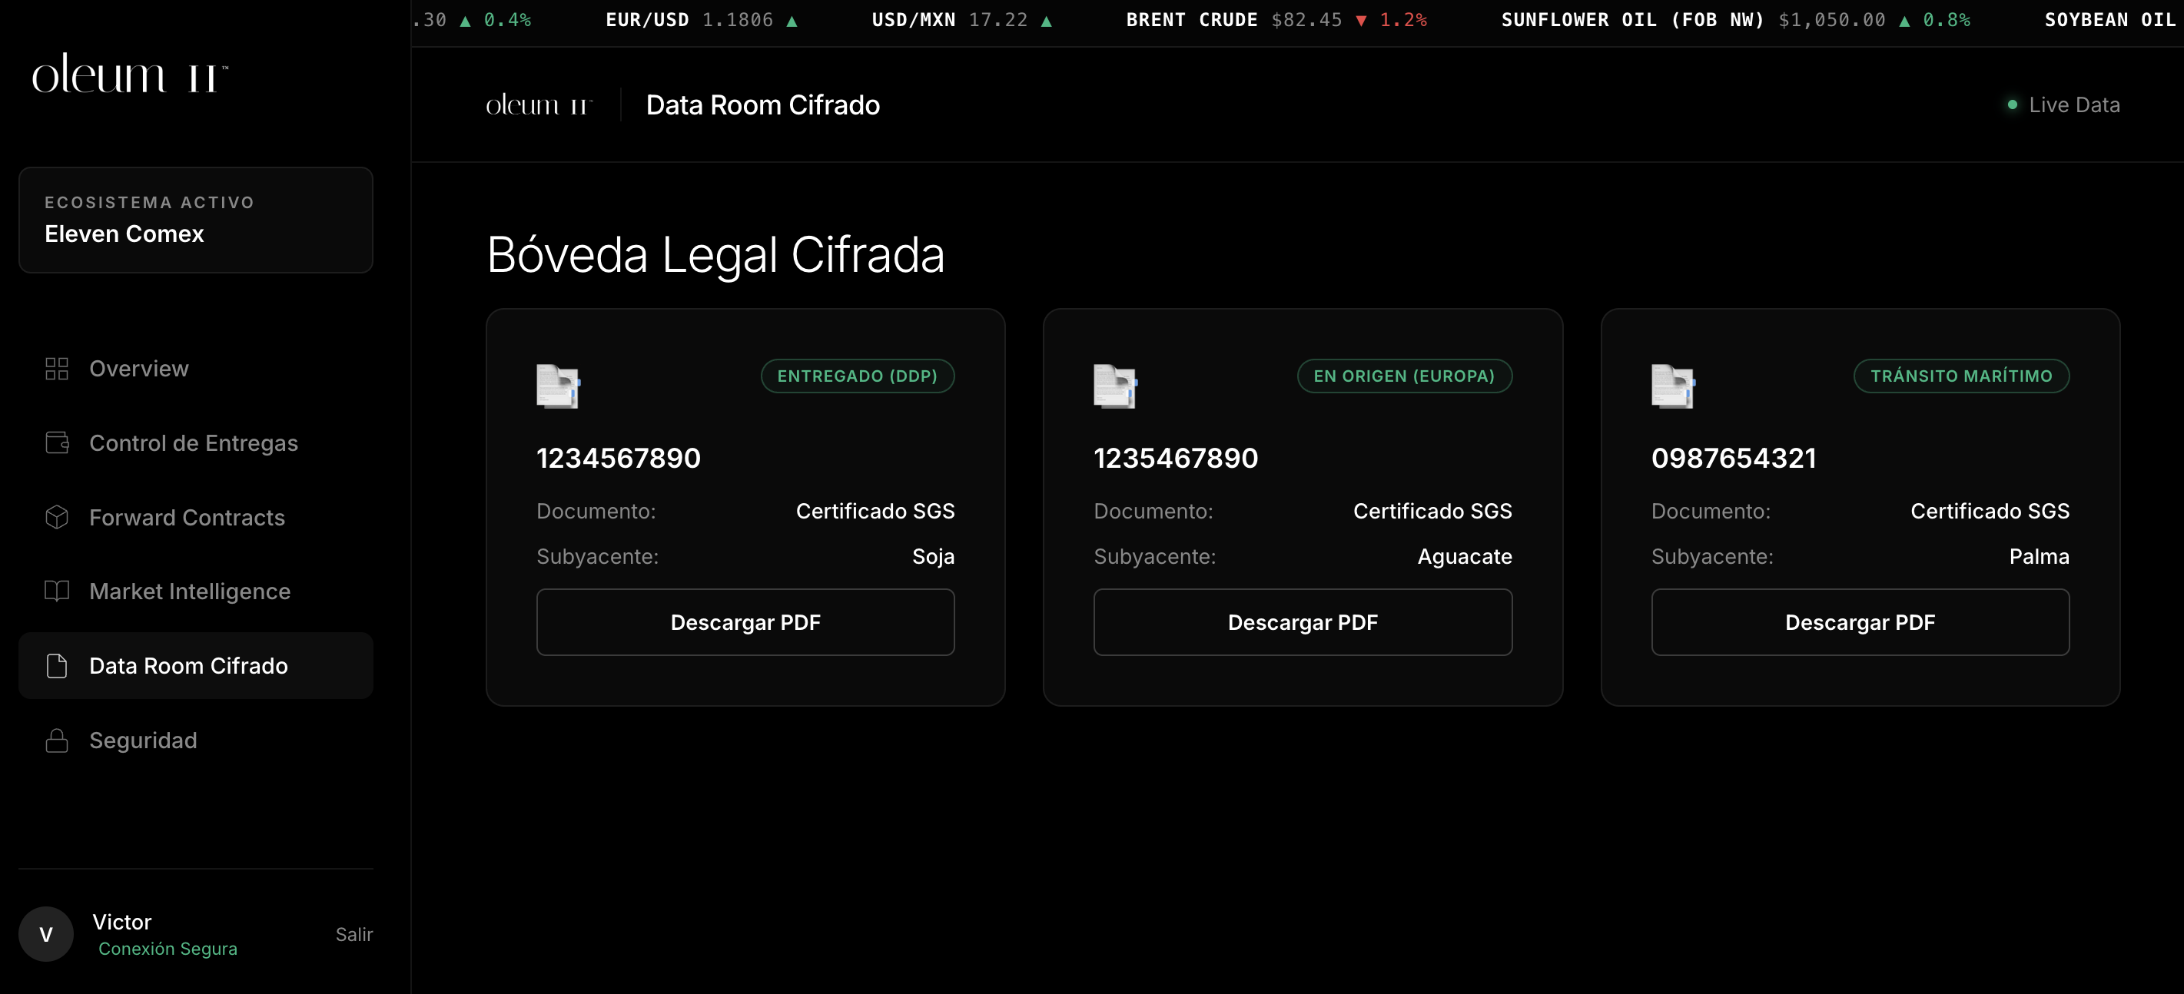Open the Data Room Cifrado menu item
The image size is (2184, 994).
tap(188, 666)
